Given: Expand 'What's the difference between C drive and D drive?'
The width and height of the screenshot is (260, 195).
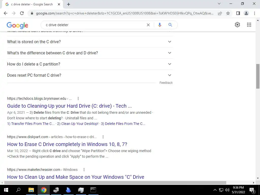Looking at the screenshot, I should pyautogui.click(x=90, y=53).
